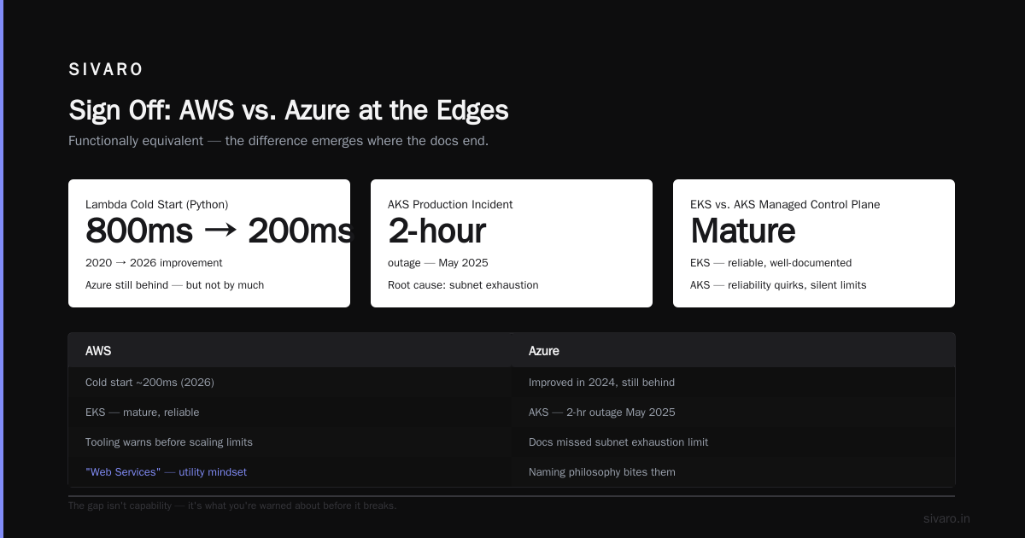
Task: Click 'Lambda Cold Start (Python)' card label
Action: (157, 205)
